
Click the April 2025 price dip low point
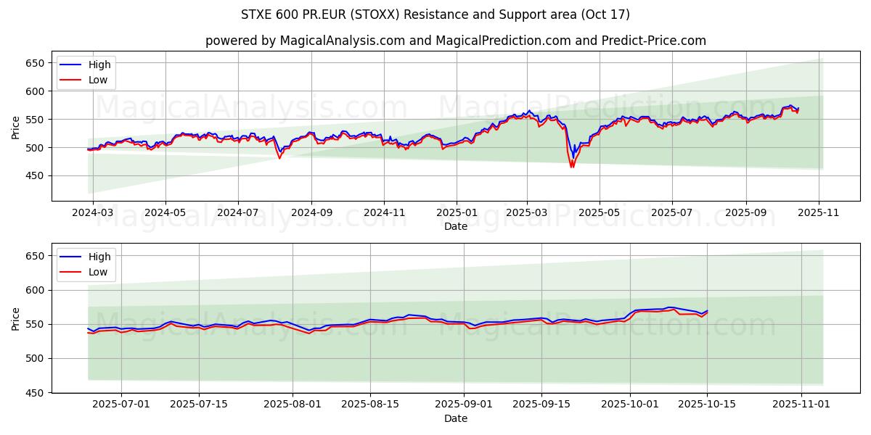coord(571,167)
